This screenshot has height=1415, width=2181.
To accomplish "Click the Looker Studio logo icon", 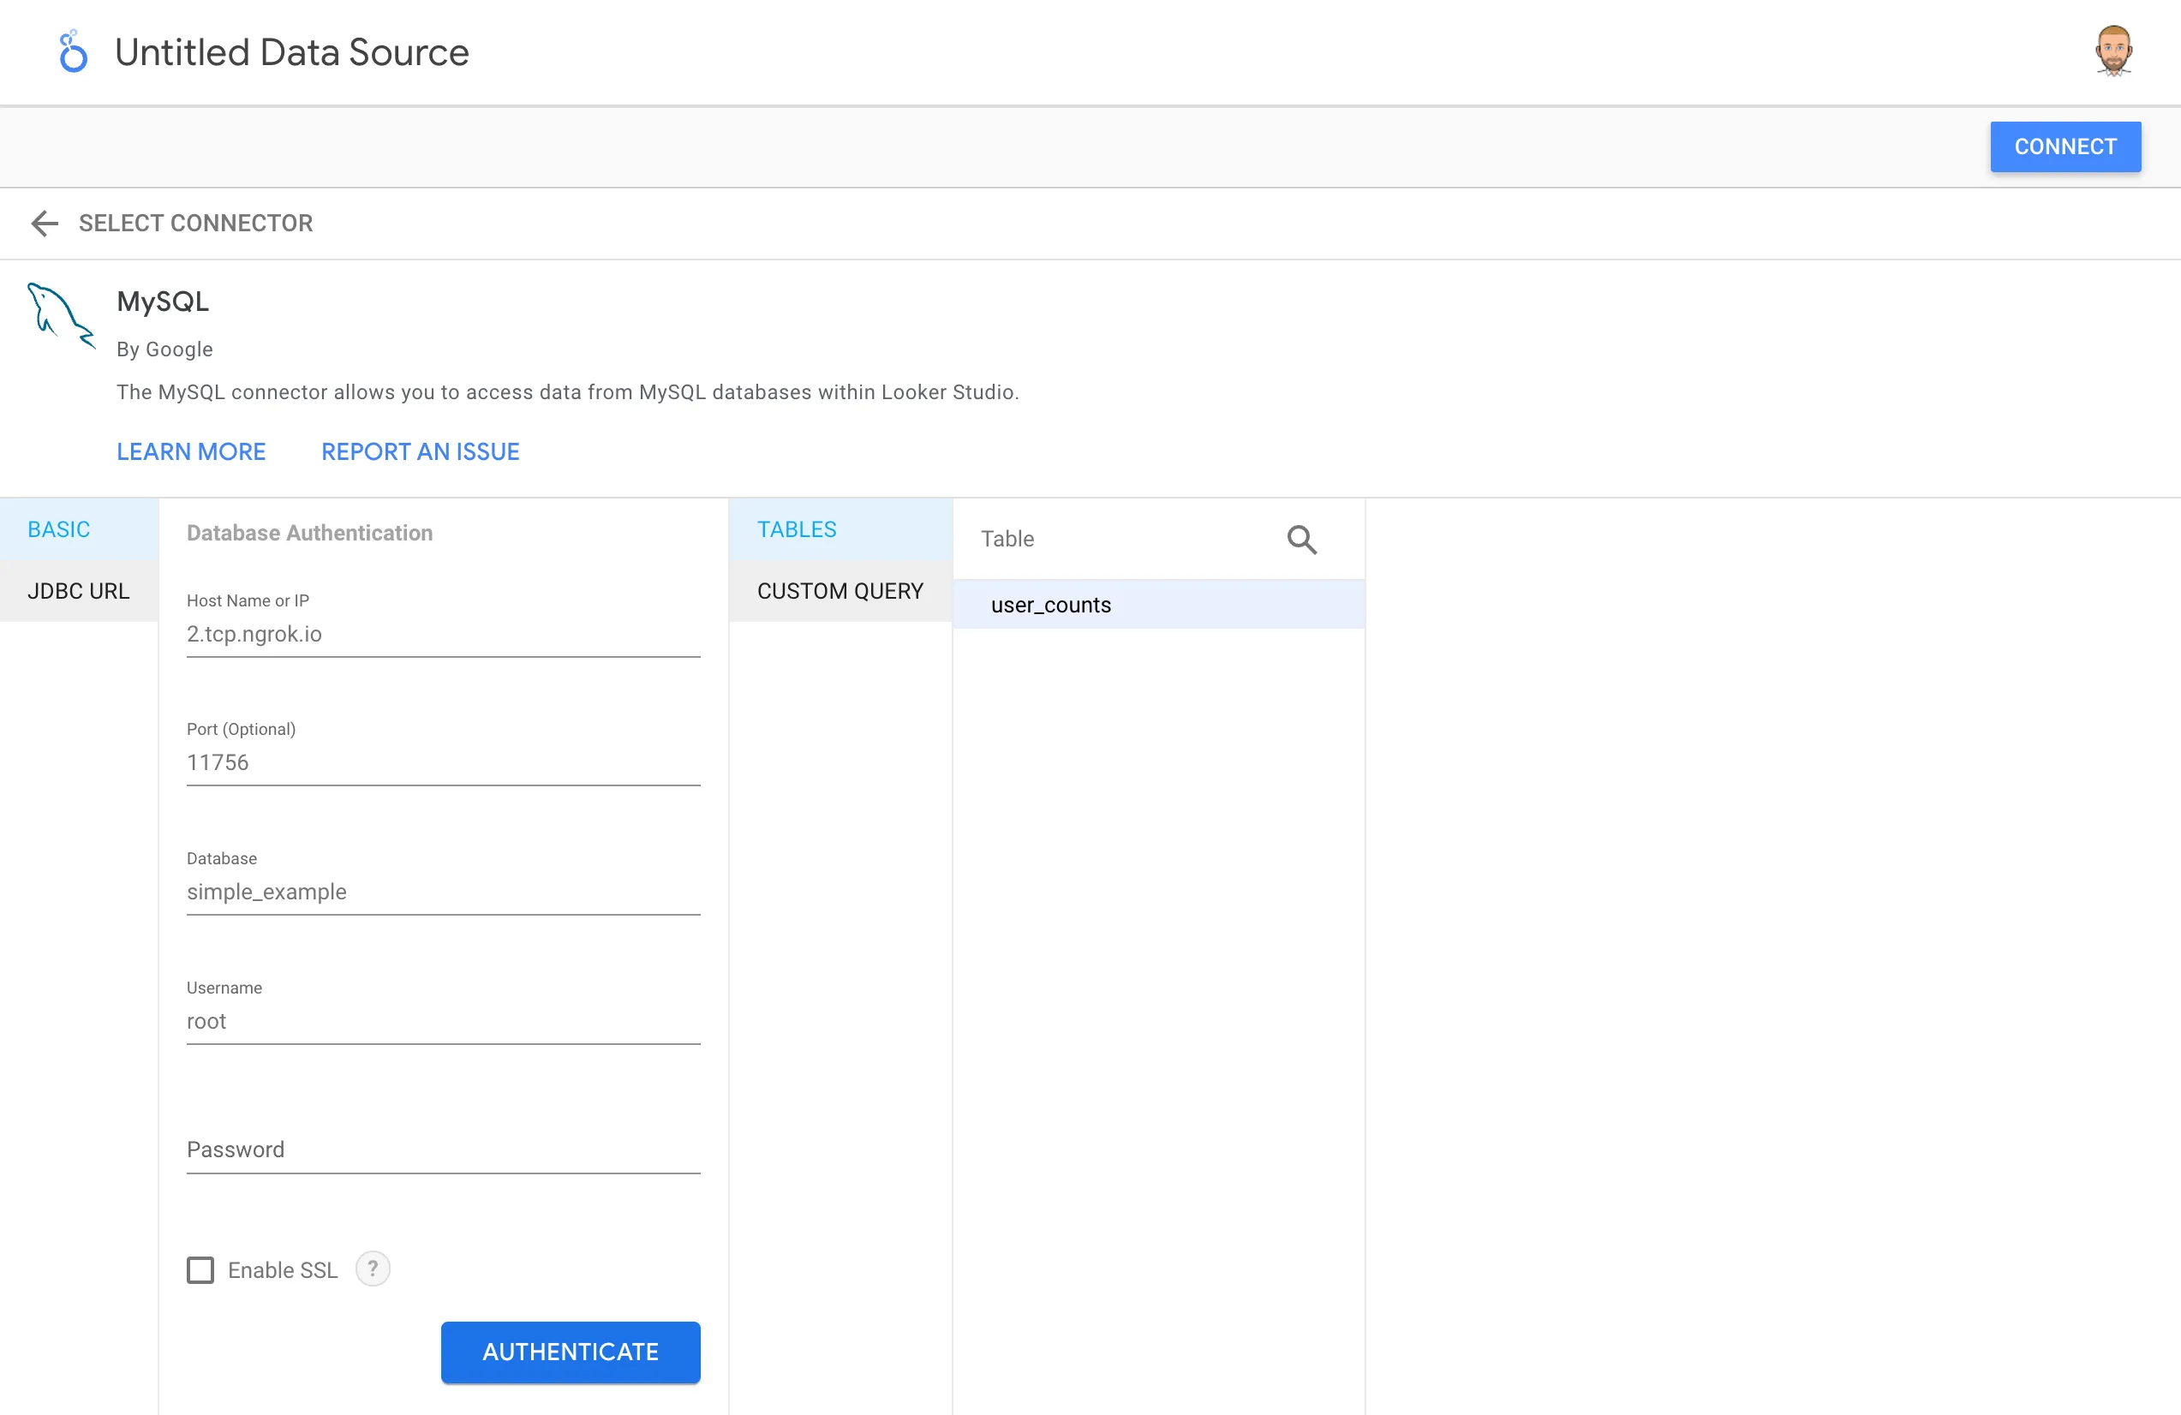I will [73, 52].
